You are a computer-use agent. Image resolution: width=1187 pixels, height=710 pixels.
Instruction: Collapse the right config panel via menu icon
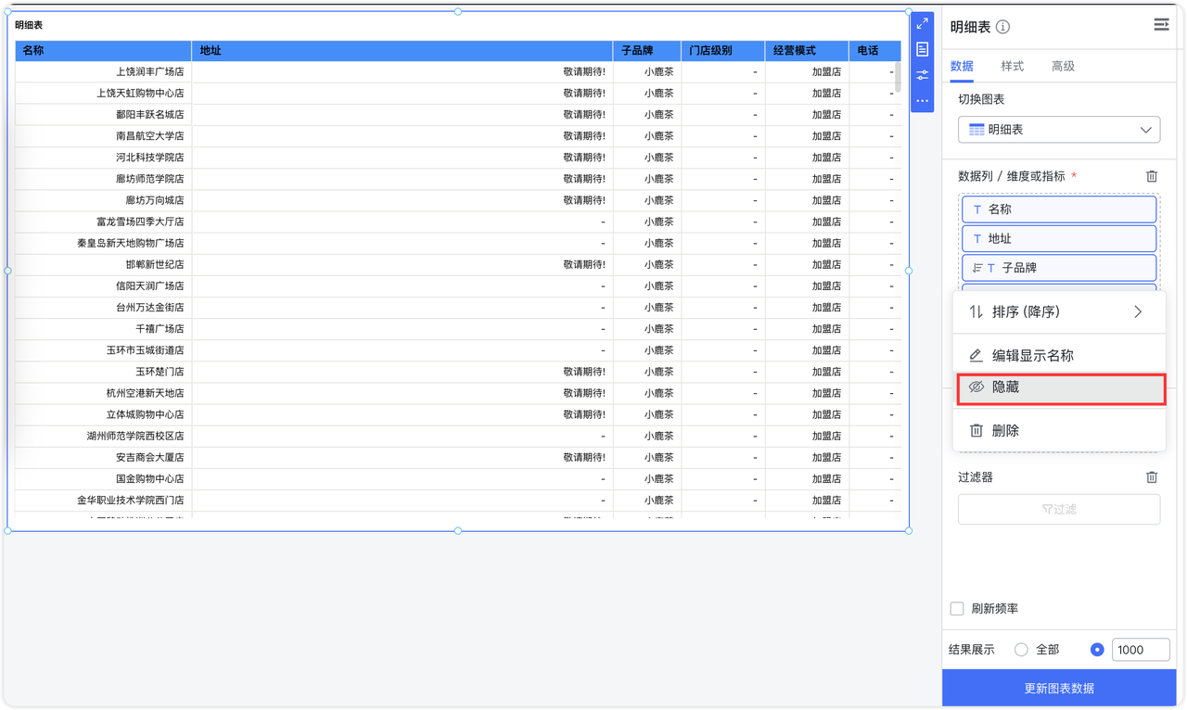[x=1161, y=25]
